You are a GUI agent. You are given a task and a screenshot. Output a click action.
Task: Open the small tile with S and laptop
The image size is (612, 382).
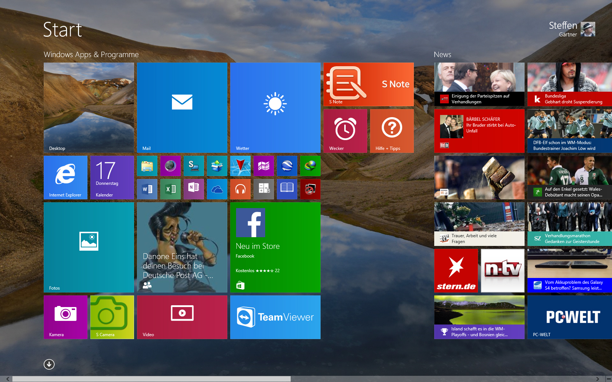[x=194, y=166]
